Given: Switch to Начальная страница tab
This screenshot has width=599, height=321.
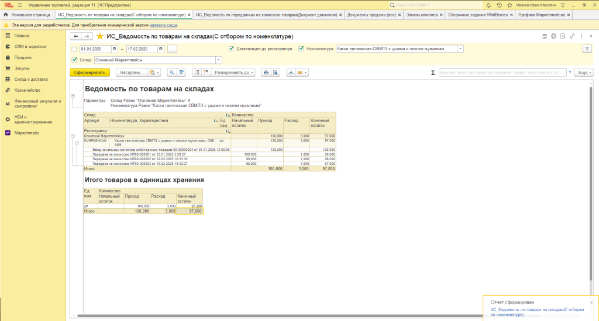Looking at the screenshot, I should click(x=27, y=15).
